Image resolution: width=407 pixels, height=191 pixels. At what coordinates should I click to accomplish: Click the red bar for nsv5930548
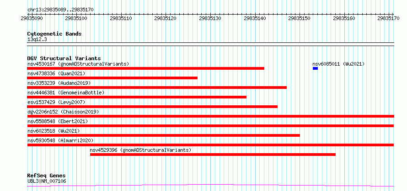pos(210,145)
